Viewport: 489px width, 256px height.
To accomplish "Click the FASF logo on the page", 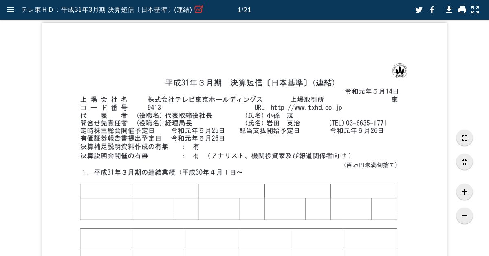I will [400, 71].
